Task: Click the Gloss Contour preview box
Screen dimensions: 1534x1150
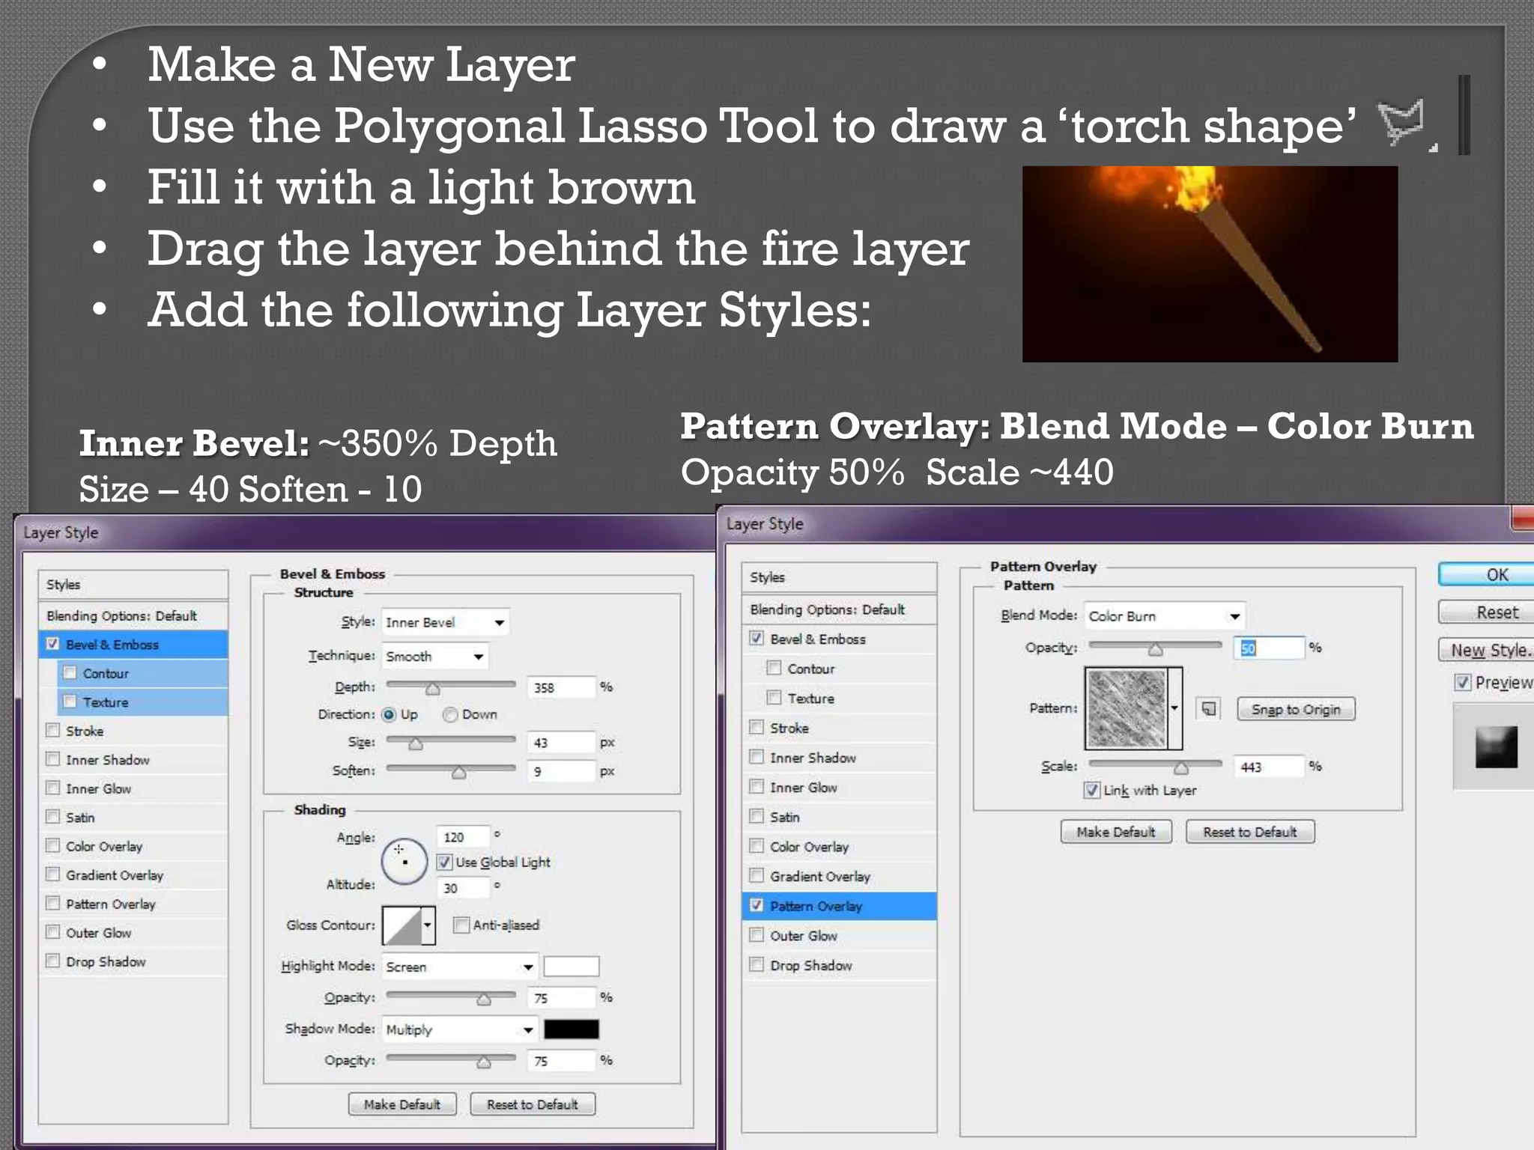Action: pos(401,925)
